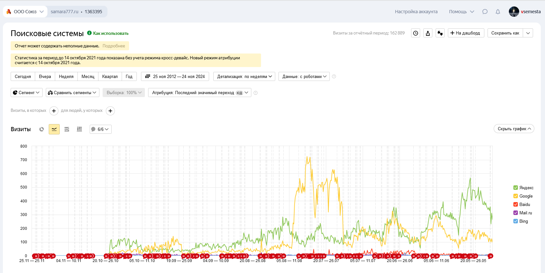Click the comment bubble icon in 6/6 selector
This screenshot has height=273, width=545.
[x=93, y=129]
